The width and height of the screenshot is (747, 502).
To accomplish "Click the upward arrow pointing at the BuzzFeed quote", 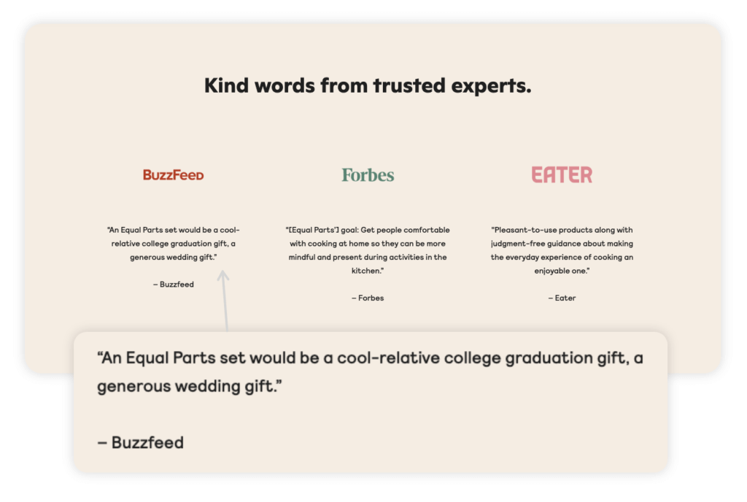I will 224,301.
